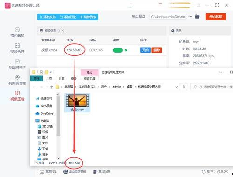Screen dimensions: 233x177
Task: Open the 主页 tab in Explorer
Action: 49,79
